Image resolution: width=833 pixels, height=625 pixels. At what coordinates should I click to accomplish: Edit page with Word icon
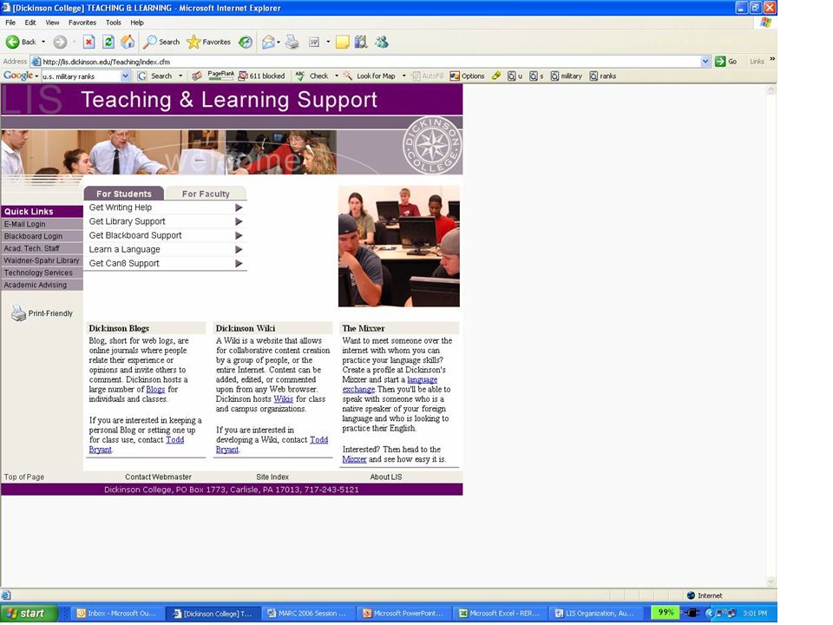click(x=314, y=42)
